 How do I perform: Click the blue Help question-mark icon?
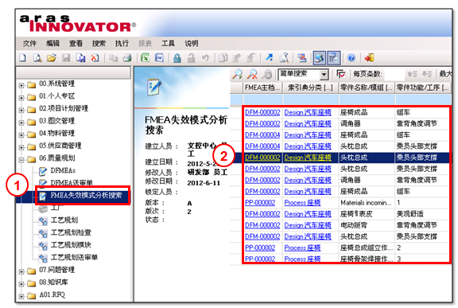[351, 57]
